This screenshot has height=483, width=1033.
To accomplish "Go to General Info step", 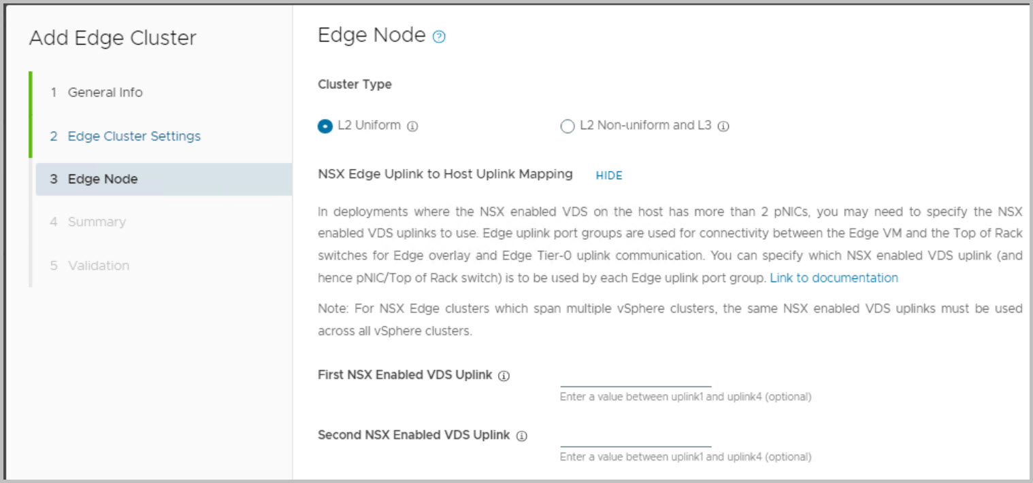I will 105,92.
